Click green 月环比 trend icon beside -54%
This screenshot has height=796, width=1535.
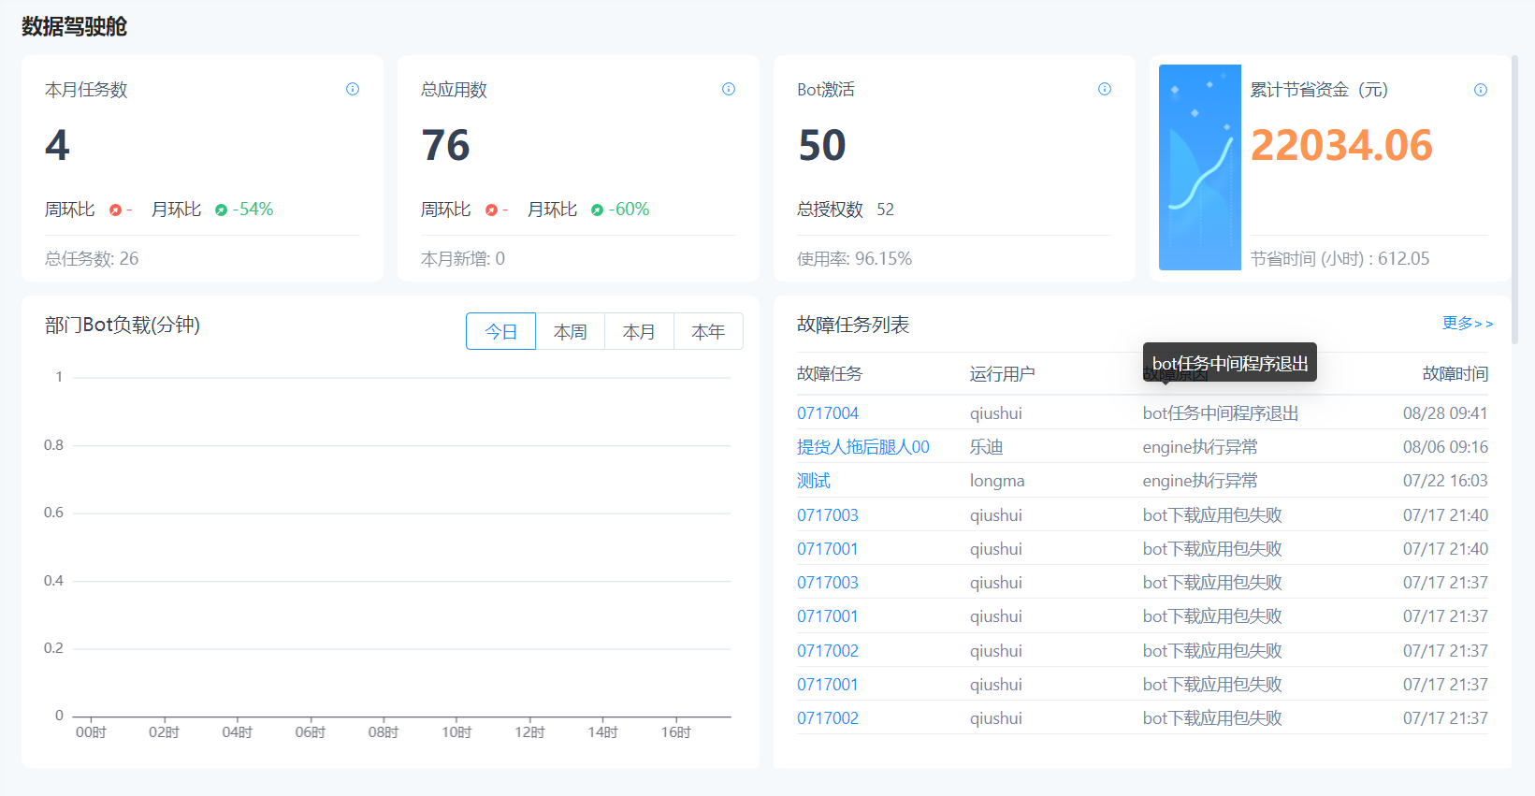coord(221,210)
